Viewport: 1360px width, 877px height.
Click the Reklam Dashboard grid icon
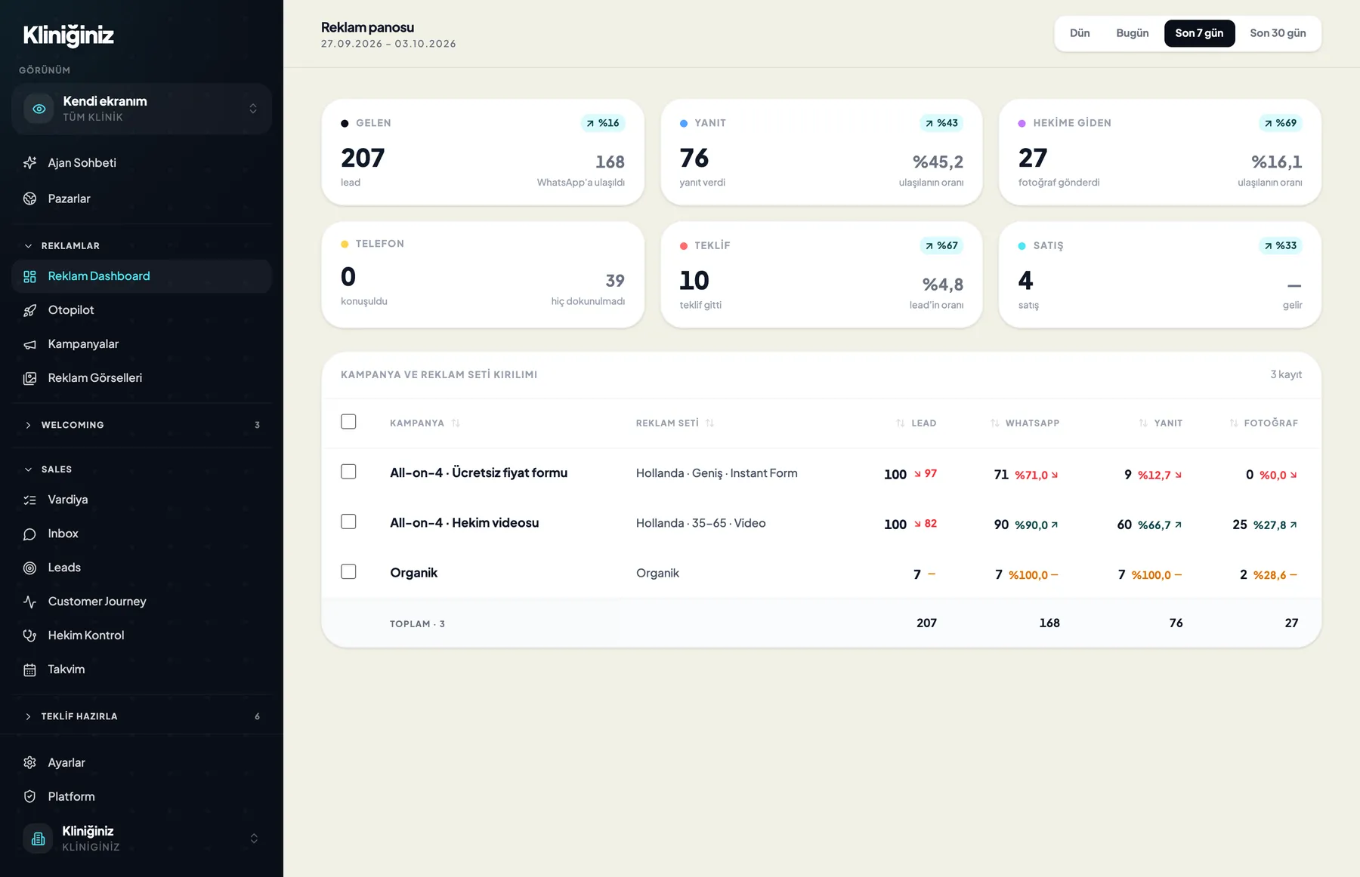29,276
